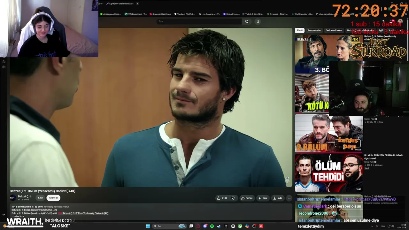Open linked 'Behzat Ç. 3. Bölüm' video chip
The height and width of the screenshot is (230, 409).
click(x=83, y=213)
